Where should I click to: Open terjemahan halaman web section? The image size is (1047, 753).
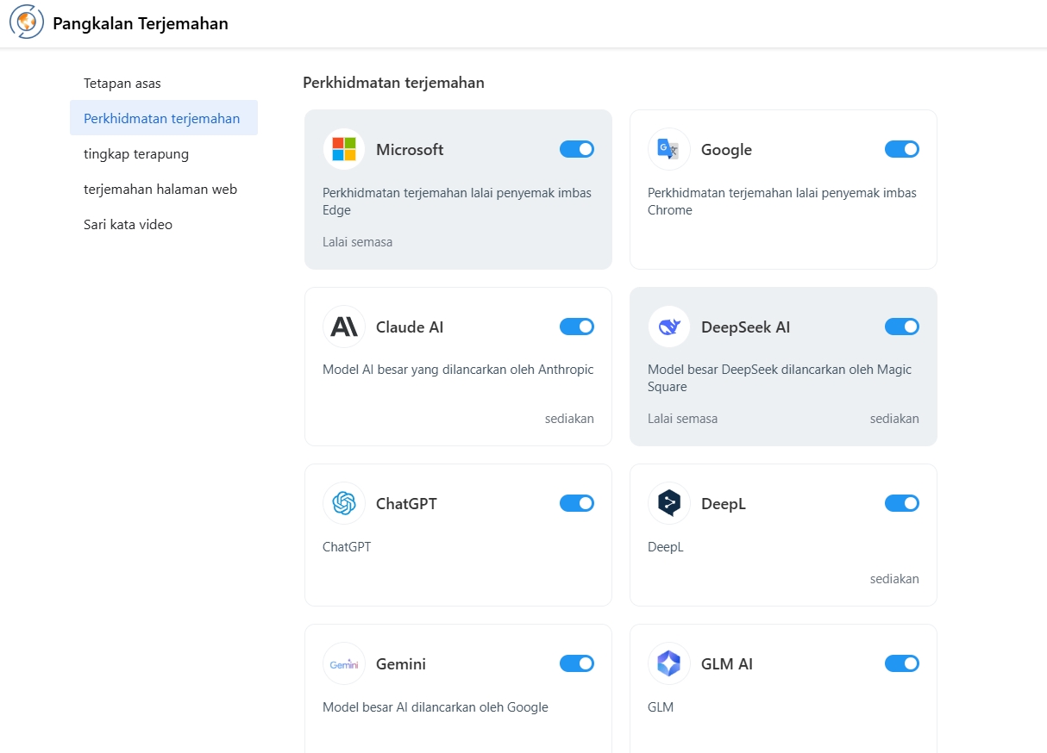[x=164, y=189]
